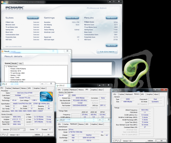Select 'TV and Movies: 4602' tree row
The height and width of the screenshot is (143, 171).
(17, 73)
